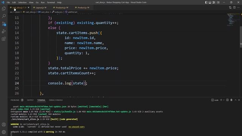Open the Accounts menu icon

[x=4, y=124]
